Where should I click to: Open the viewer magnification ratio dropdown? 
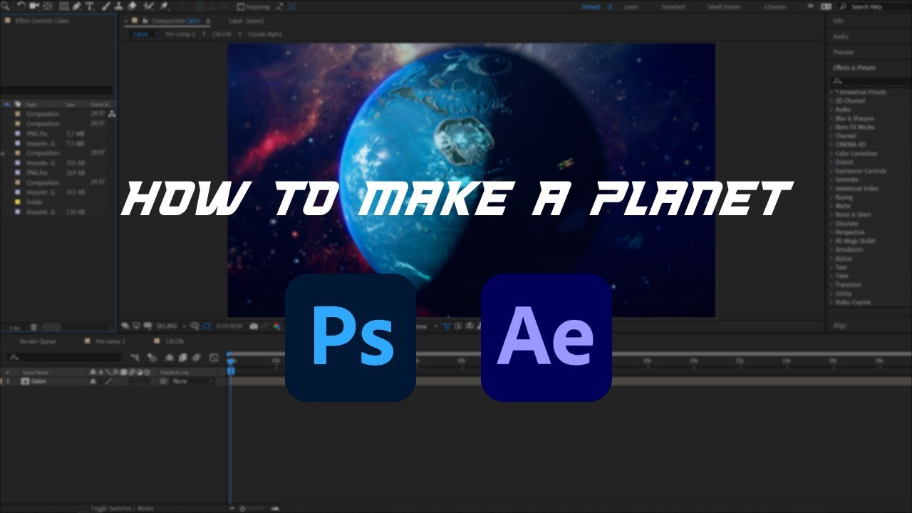[x=172, y=326]
